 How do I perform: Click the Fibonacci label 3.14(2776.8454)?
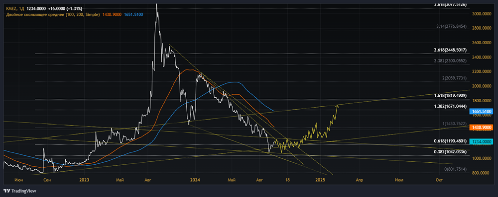pyautogui.click(x=451, y=27)
